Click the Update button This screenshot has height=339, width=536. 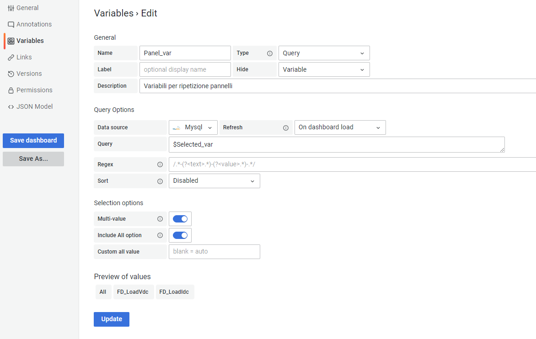point(112,319)
